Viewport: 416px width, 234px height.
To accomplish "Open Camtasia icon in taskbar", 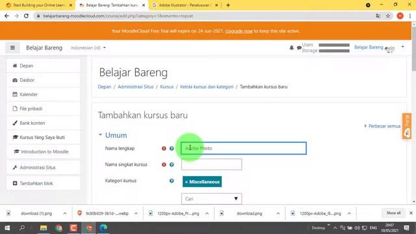I will 73,228.
